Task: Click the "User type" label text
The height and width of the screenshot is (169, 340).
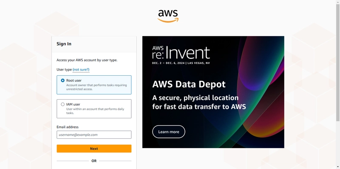Action: pyautogui.click(x=64, y=69)
